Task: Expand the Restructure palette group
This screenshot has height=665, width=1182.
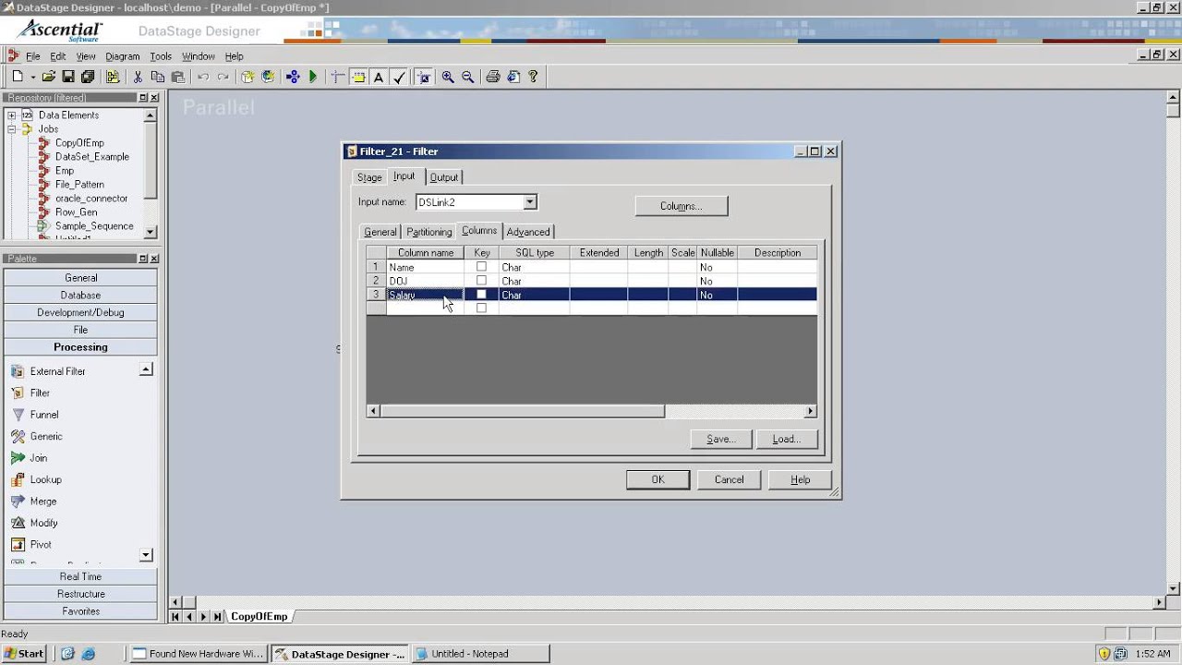Action: [80, 594]
